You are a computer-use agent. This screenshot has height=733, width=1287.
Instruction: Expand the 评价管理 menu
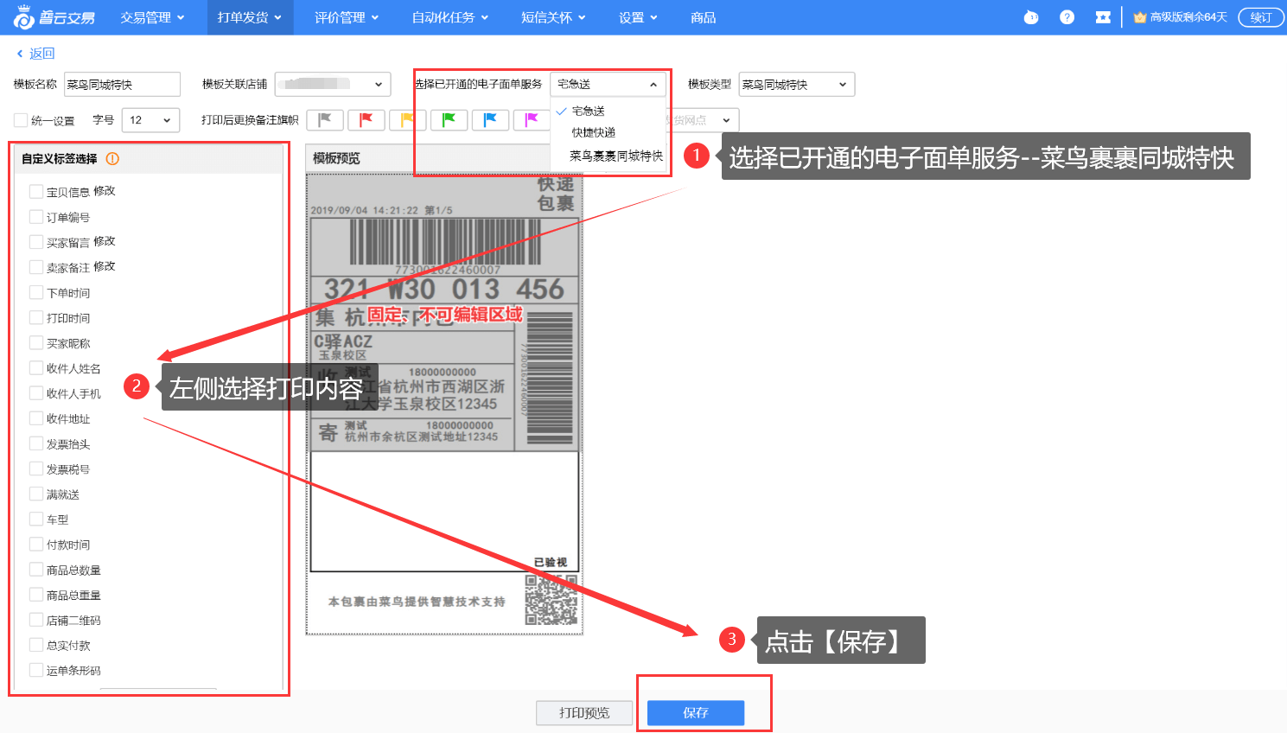point(347,17)
